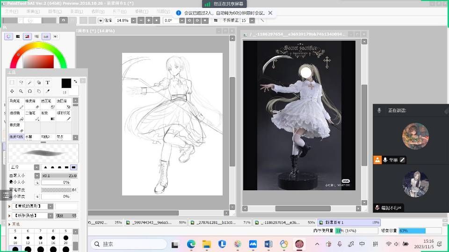Click the black foreground color swatch

[66, 83]
